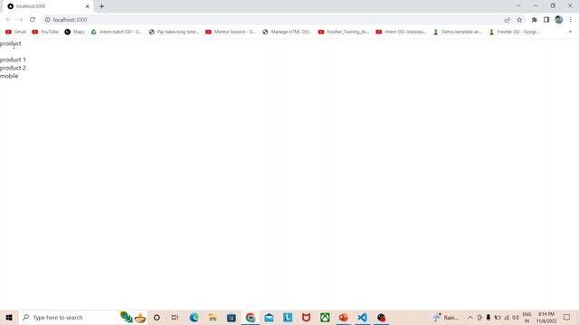This screenshot has width=579, height=325.
Task: Open the Windows Start menu
Action: point(9,317)
